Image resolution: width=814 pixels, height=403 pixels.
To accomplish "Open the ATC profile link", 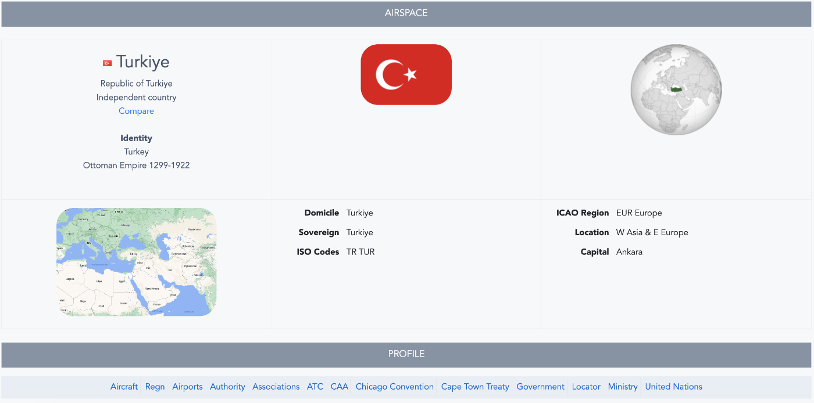I will 315,386.
